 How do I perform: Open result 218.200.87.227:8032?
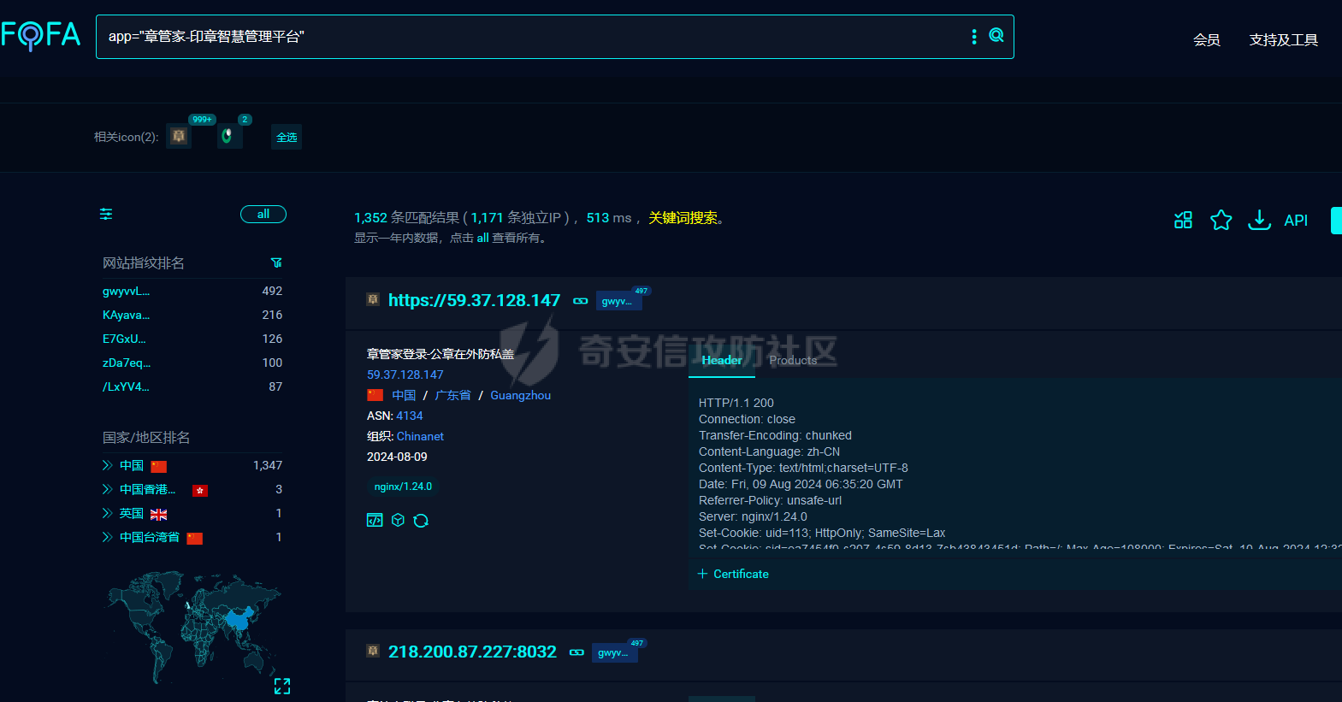pyautogui.click(x=472, y=652)
